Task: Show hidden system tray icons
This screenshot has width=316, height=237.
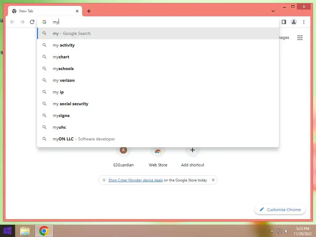Action: click(272, 231)
